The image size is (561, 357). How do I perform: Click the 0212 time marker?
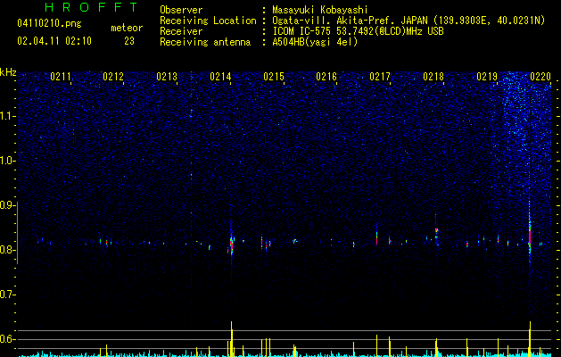(x=113, y=77)
